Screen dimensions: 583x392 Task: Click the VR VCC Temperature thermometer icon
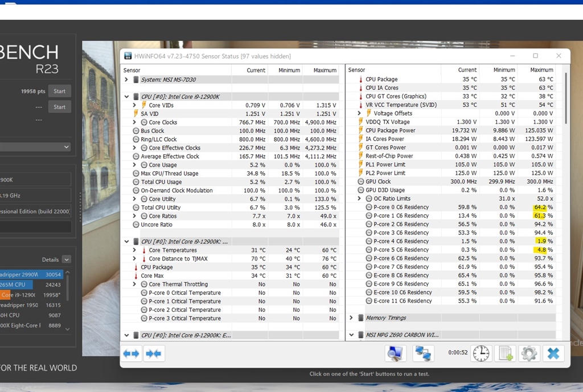tap(360, 105)
